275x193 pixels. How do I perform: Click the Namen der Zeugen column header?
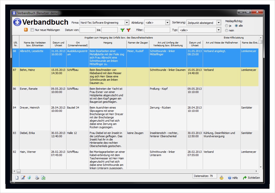(x=138, y=43)
